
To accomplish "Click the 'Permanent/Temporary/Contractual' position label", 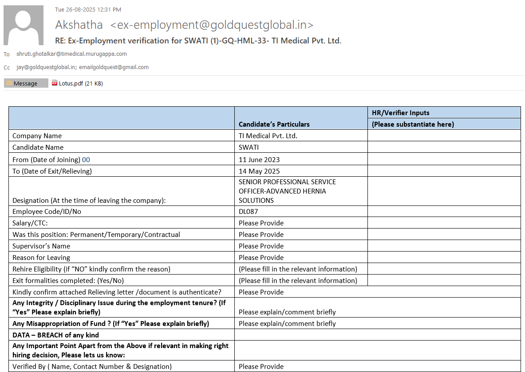I will click(x=96, y=235).
